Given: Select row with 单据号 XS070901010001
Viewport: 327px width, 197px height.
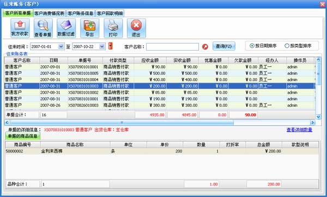Looking at the screenshot, I should click(x=160, y=67).
